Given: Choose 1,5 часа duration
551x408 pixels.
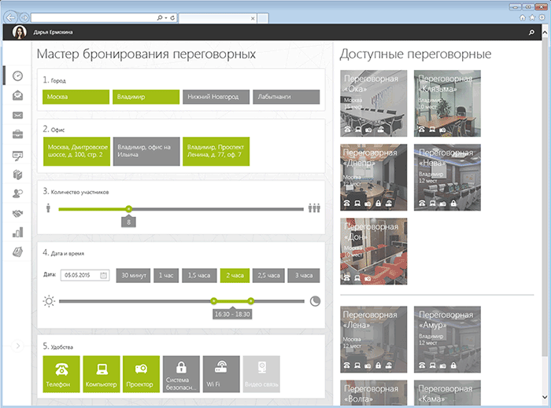Looking at the screenshot, I should [x=199, y=275].
